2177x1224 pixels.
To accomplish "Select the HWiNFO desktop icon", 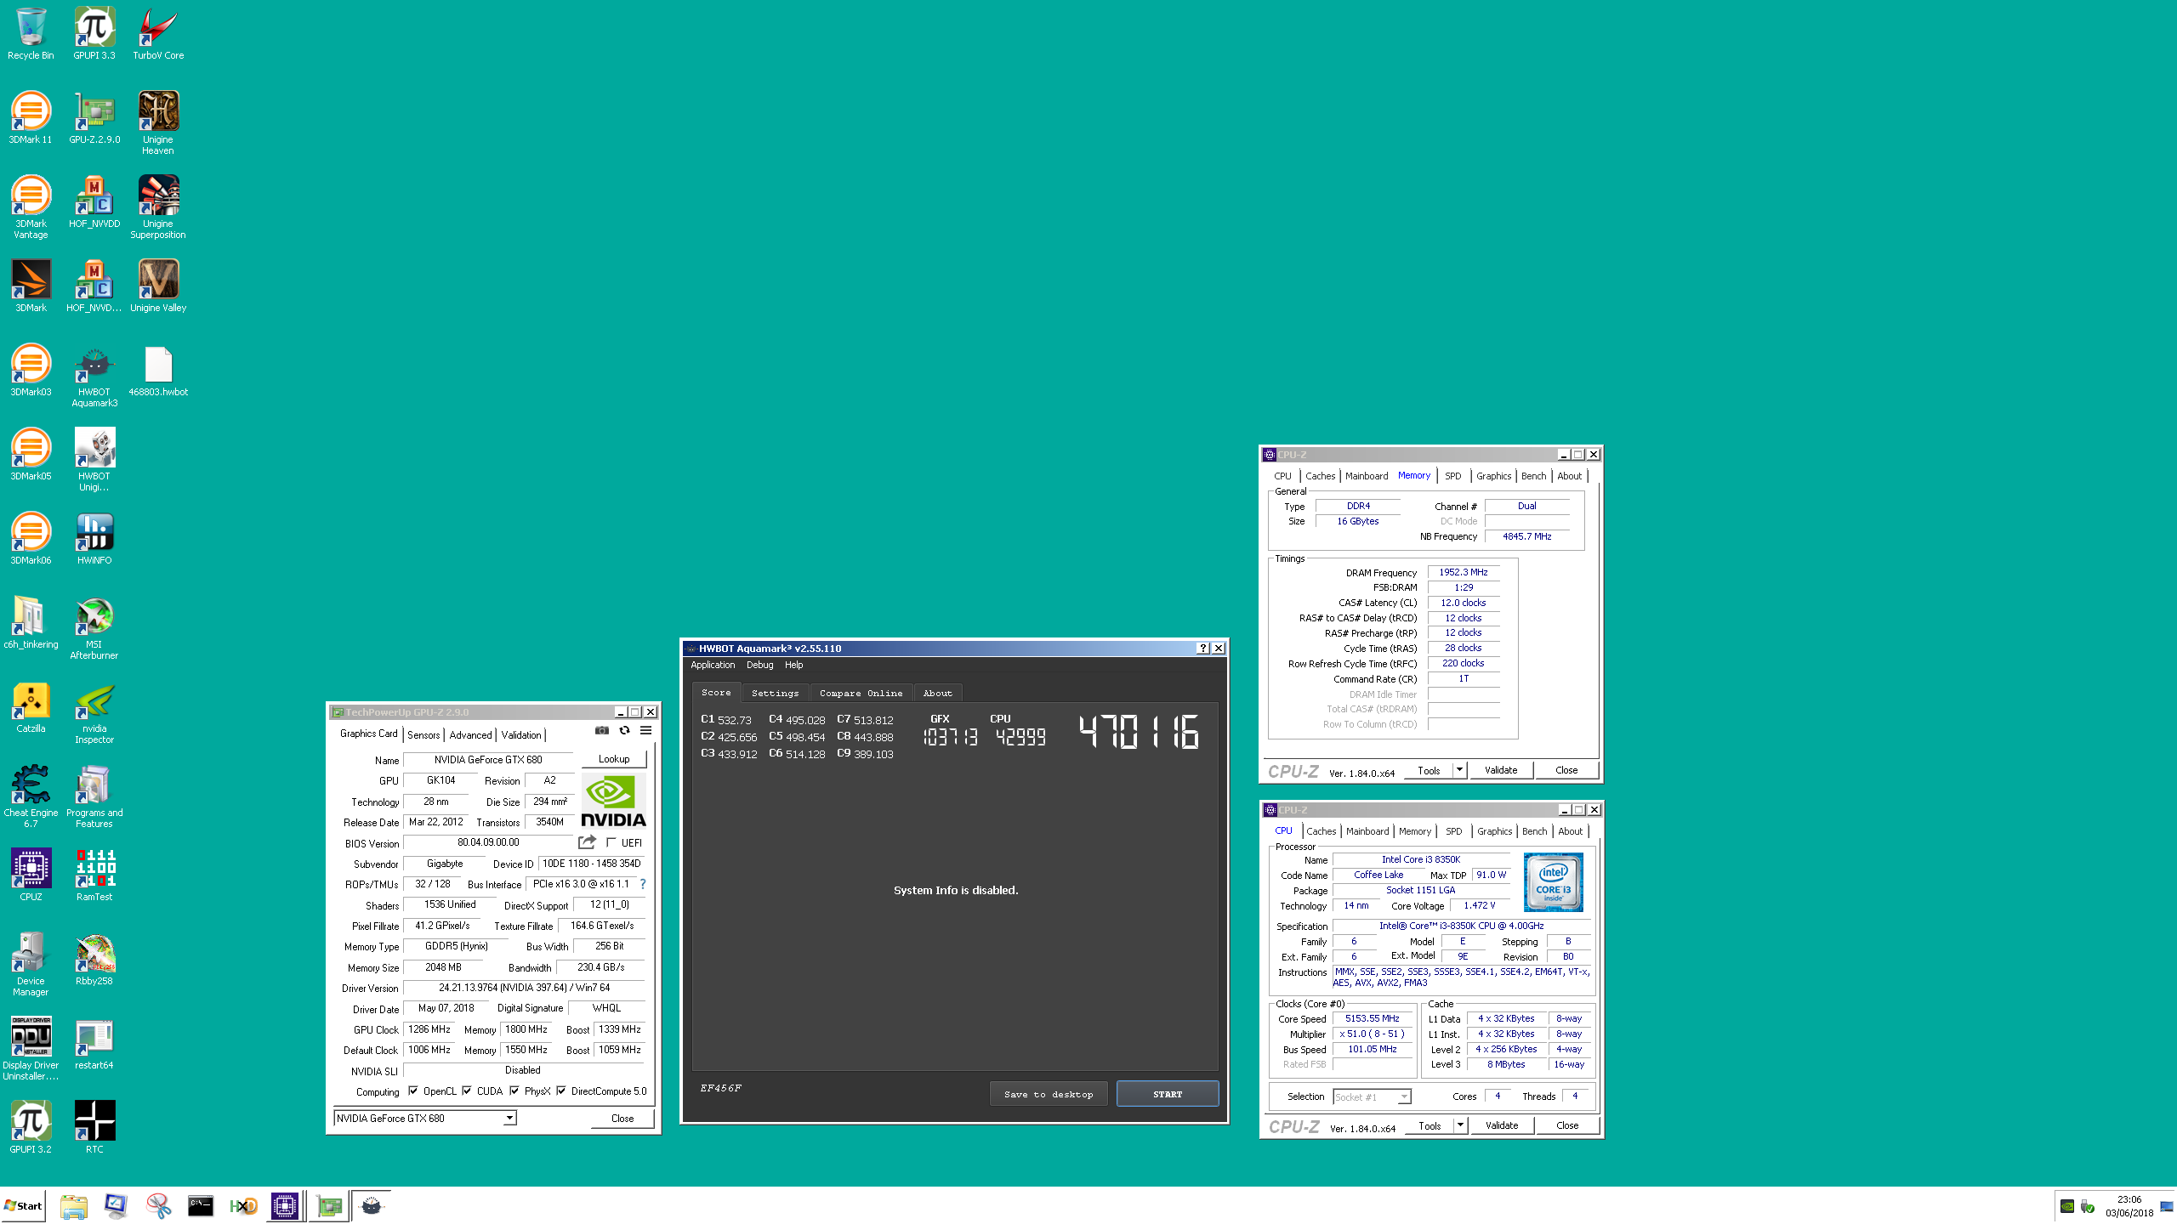I will click(94, 539).
